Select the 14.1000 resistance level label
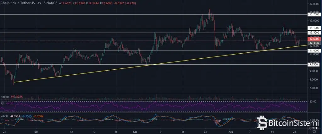 pyautogui.click(x=314, y=28)
